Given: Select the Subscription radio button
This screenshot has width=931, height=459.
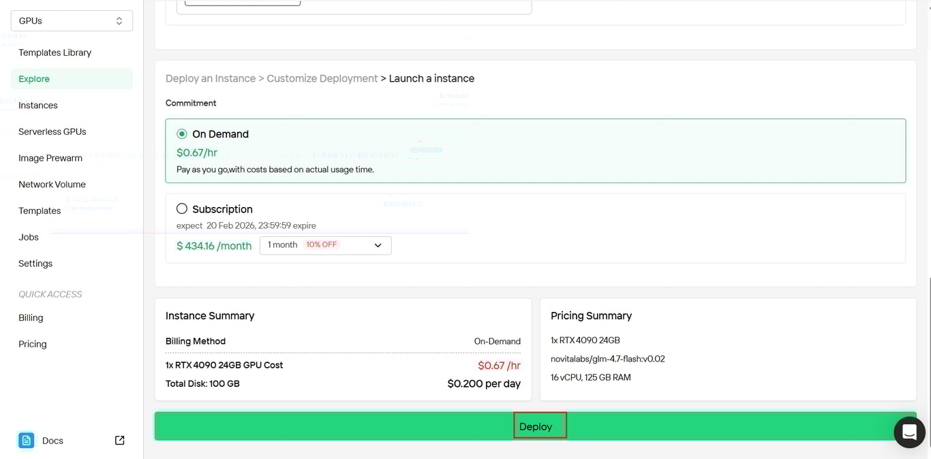Looking at the screenshot, I should coord(182,209).
